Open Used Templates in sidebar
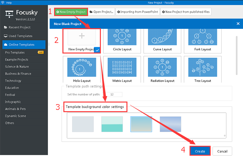 (x=24, y=36)
